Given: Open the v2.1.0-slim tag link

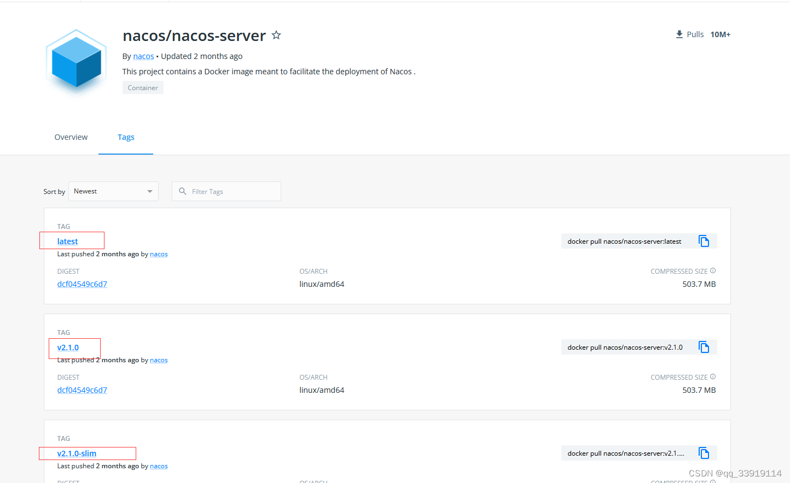Looking at the screenshot, I should (77, 453).
